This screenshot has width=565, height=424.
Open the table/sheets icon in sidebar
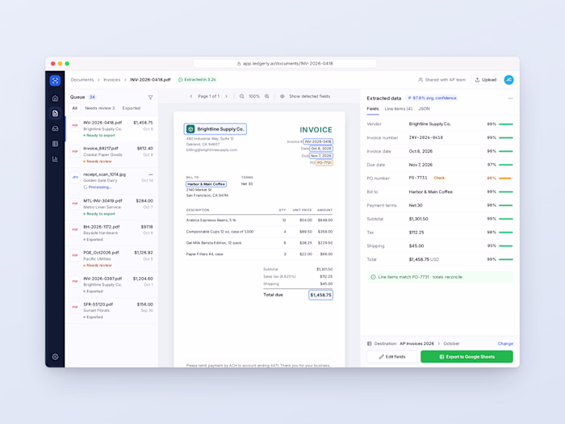click(x=55, y=144)
